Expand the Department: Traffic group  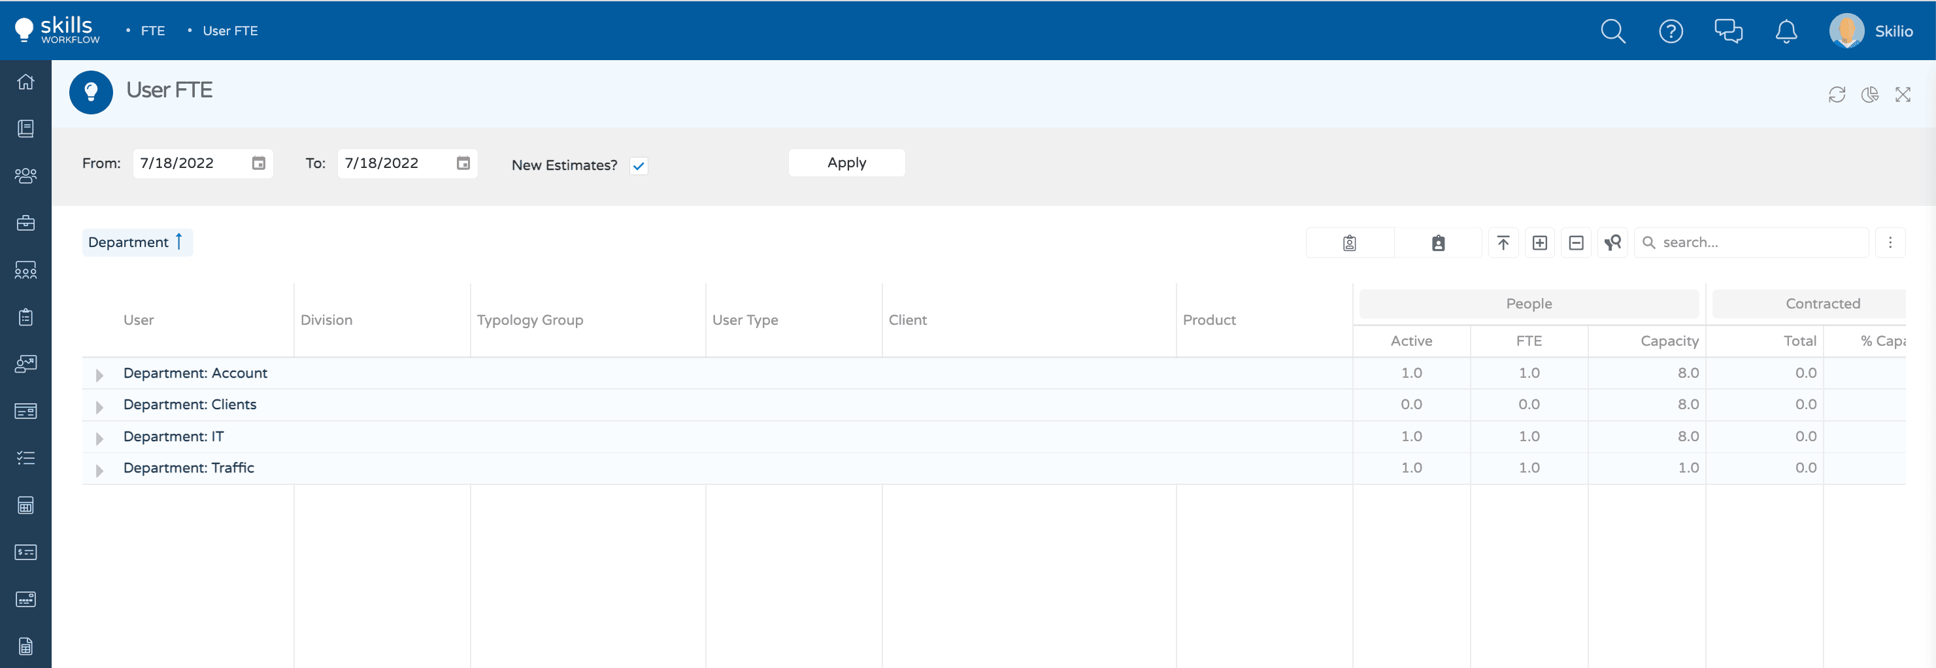[99, 470]
